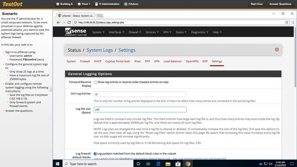Follow the Settings breadcrumb link
Image resolution: width=297 pixels, height=167 pixels.
pyautogui.click(x=127, y=50)
